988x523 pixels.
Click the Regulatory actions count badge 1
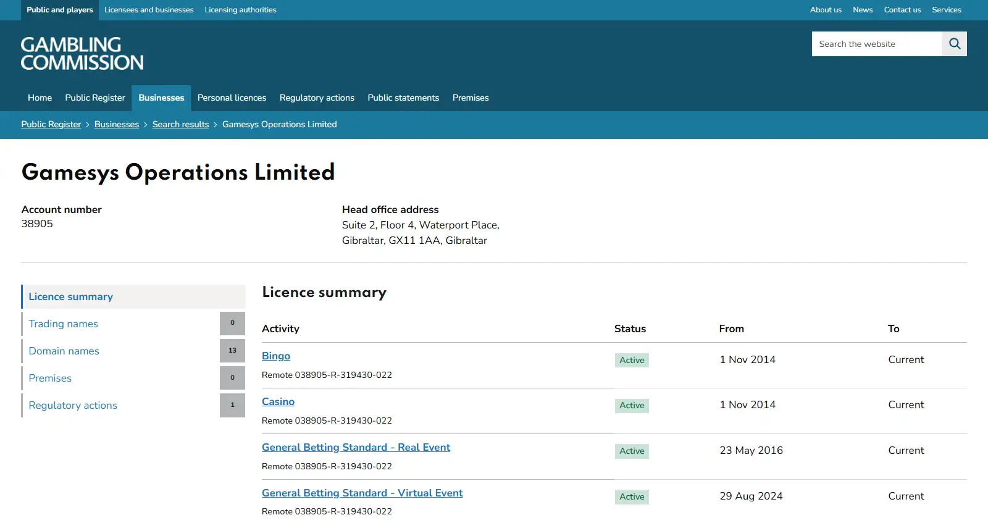(232, 405)
